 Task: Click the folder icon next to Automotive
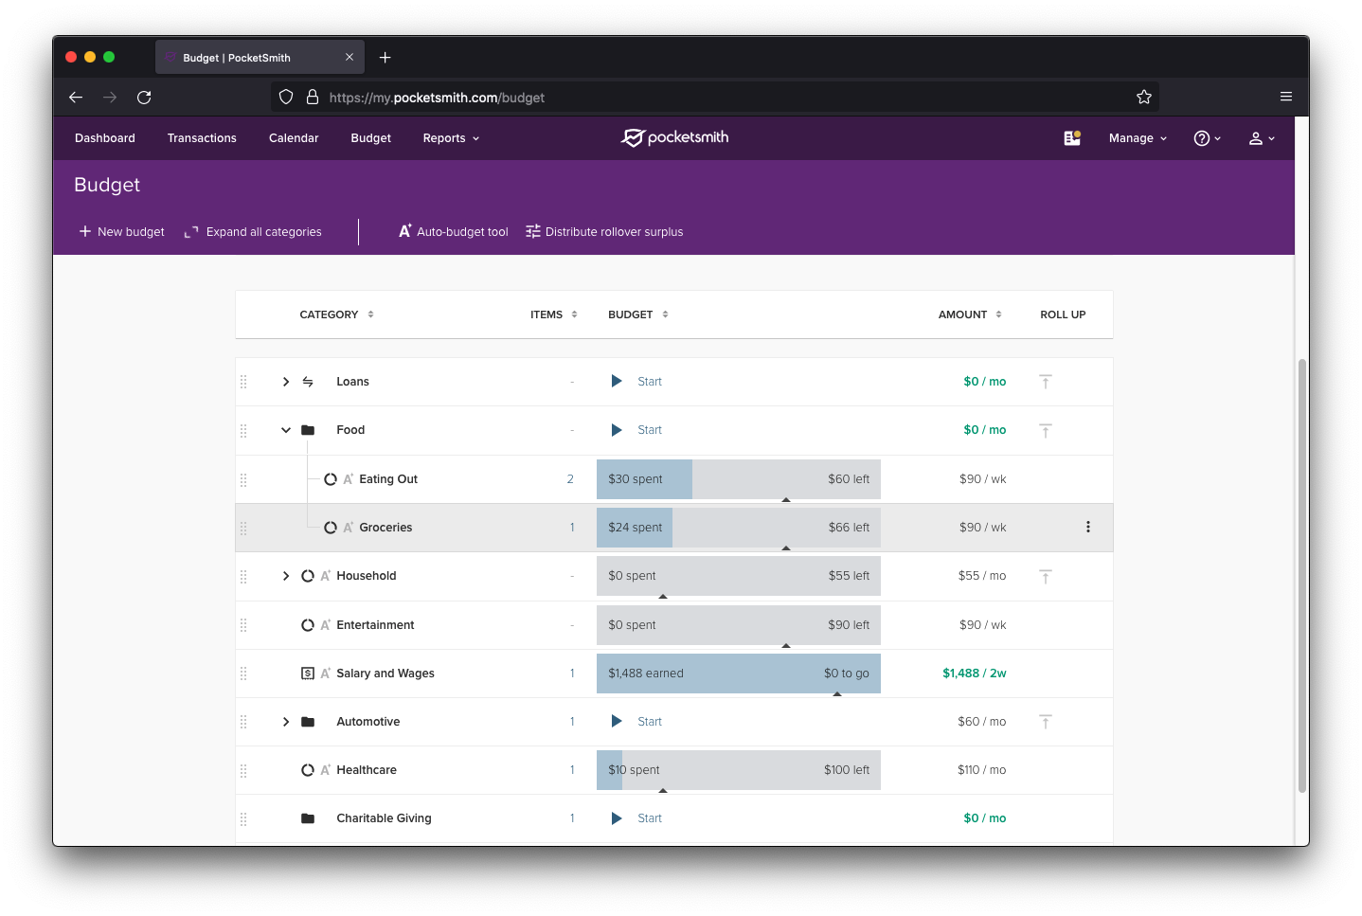point(308,721)
